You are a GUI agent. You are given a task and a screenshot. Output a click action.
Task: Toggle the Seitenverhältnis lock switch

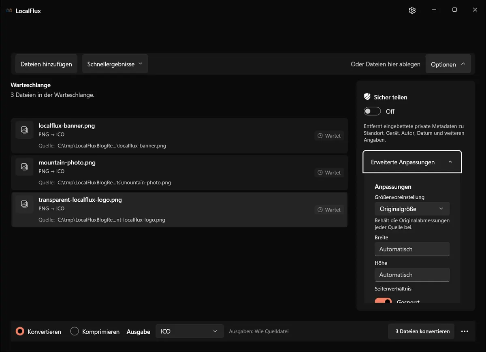tap(383, 301)
